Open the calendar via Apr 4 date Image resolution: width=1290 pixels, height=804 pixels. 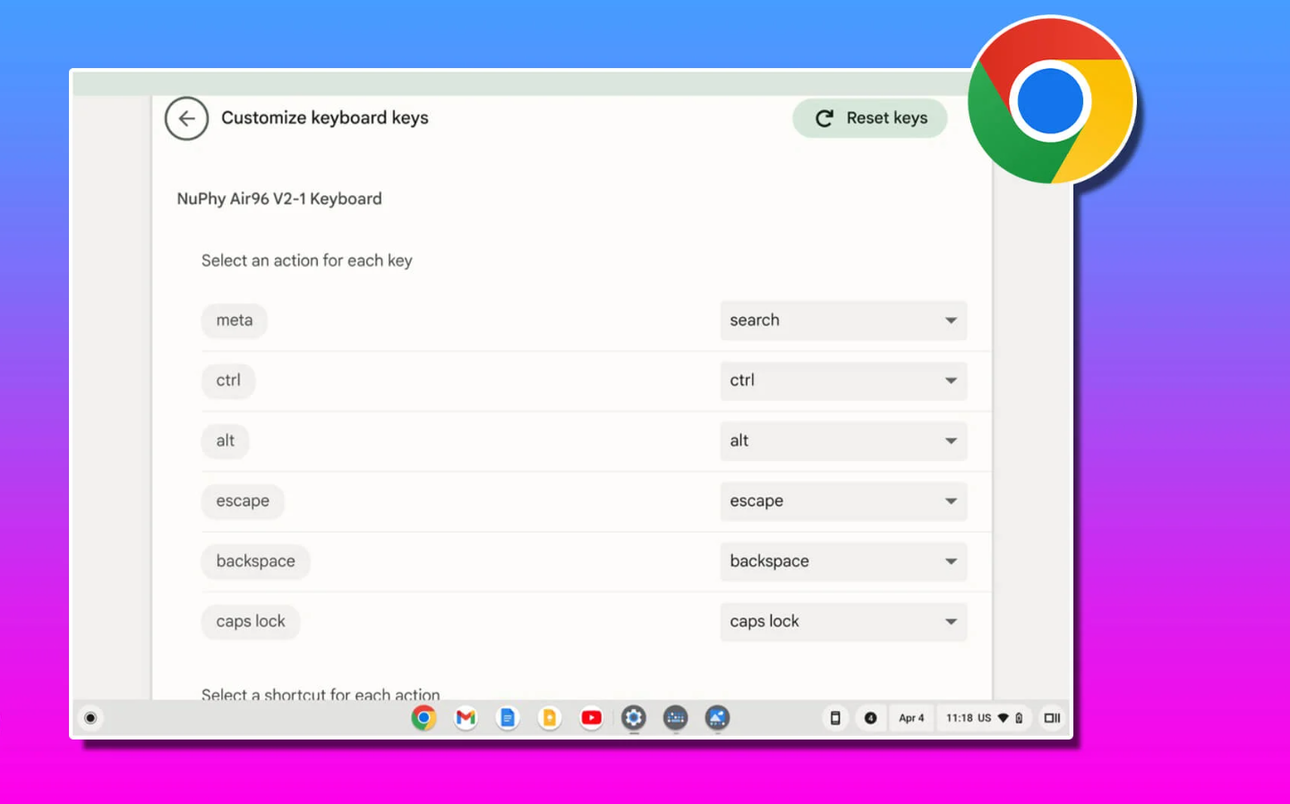(911, 718)
